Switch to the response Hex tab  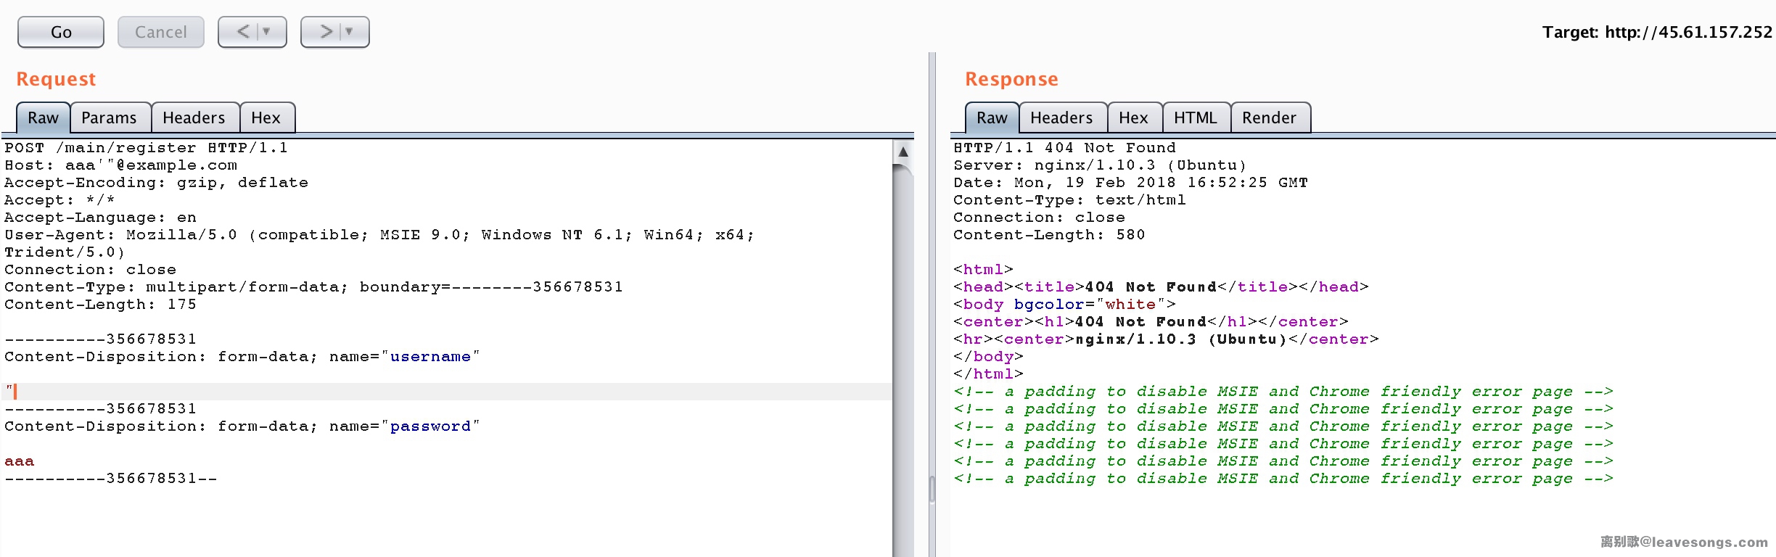click(x=1132, y=117)
